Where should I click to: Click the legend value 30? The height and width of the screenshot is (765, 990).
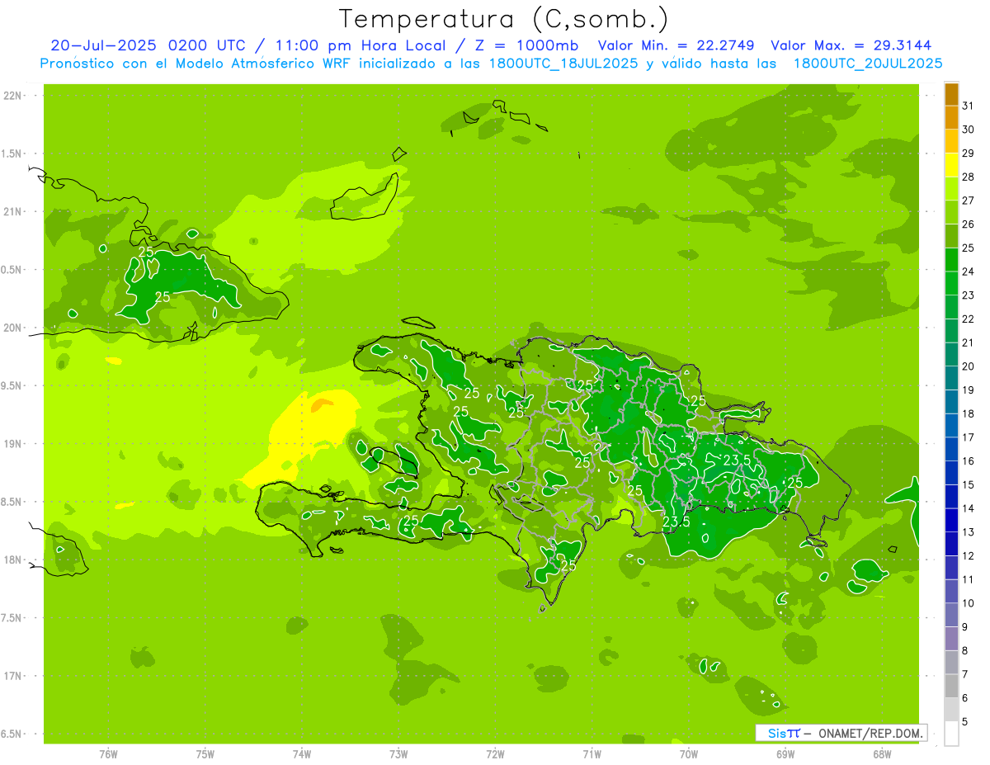(x=969, y=130)
